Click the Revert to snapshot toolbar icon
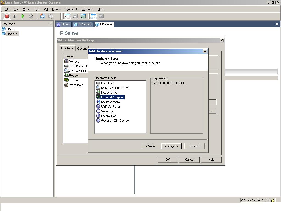This screenshot has height=211, width=281. [x=51, y=16]
